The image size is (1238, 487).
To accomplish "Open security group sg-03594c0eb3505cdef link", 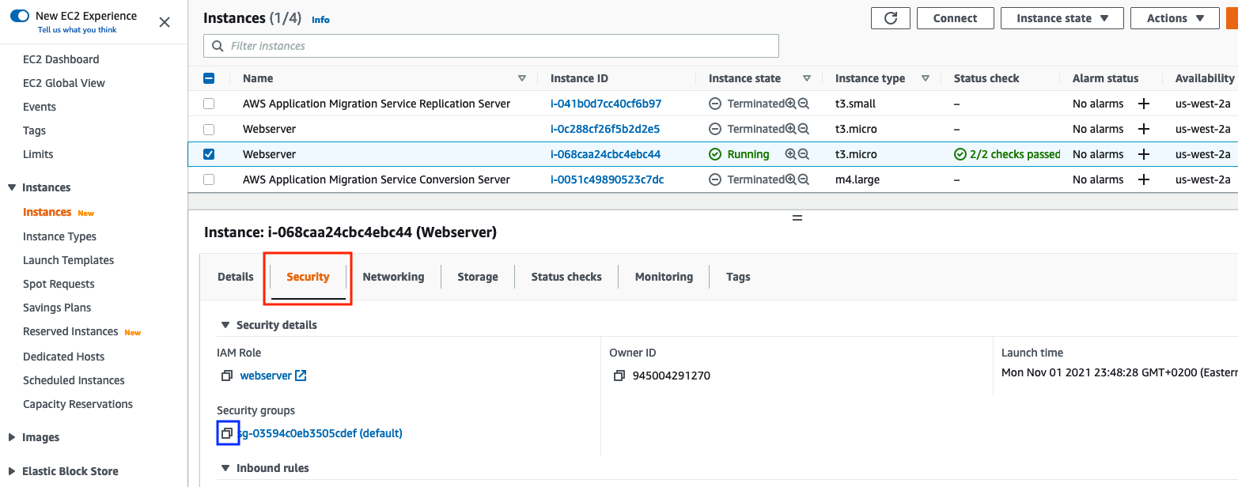I will coord(320,433).
